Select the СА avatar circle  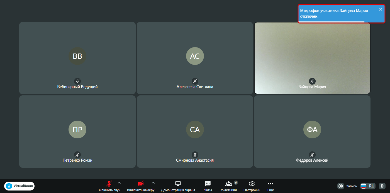pyautogui.click(x=195, y=129)
